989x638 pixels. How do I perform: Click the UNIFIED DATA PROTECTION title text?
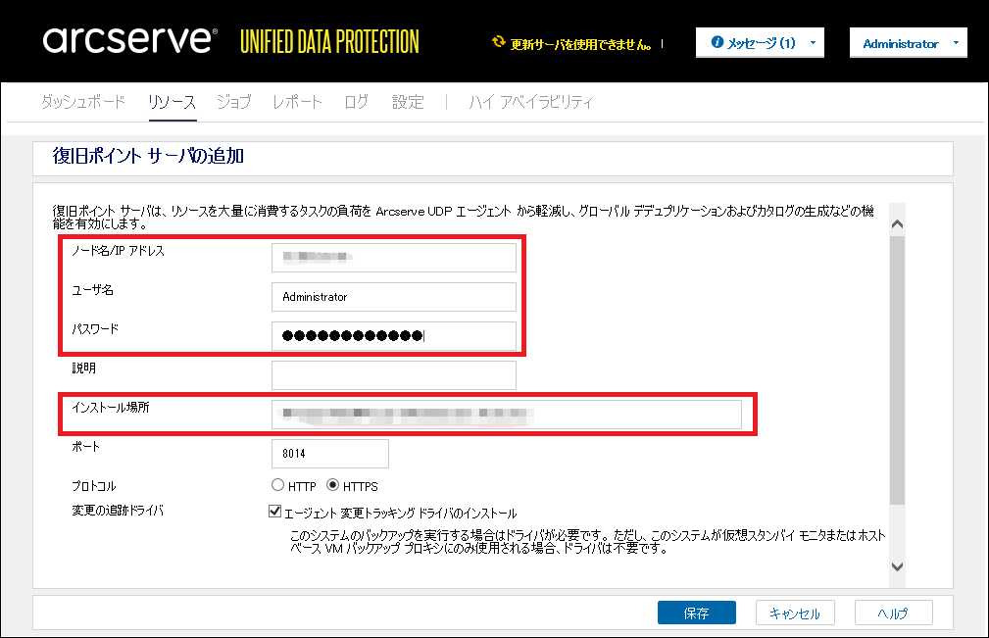(x=329, y=41)
